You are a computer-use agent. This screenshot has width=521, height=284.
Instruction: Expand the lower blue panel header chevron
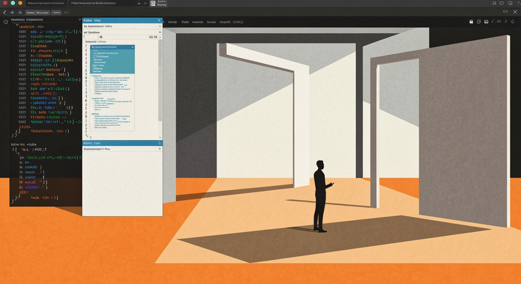point(159,143)
